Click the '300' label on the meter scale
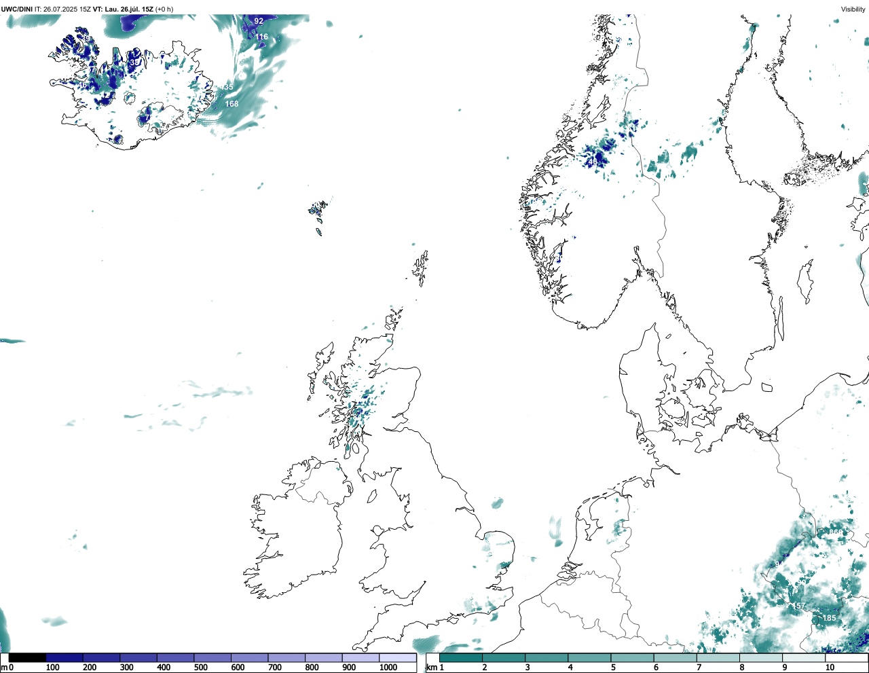 (127, 668)
